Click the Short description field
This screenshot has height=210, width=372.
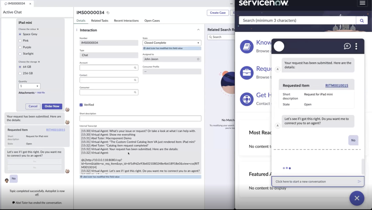[140, 118]
